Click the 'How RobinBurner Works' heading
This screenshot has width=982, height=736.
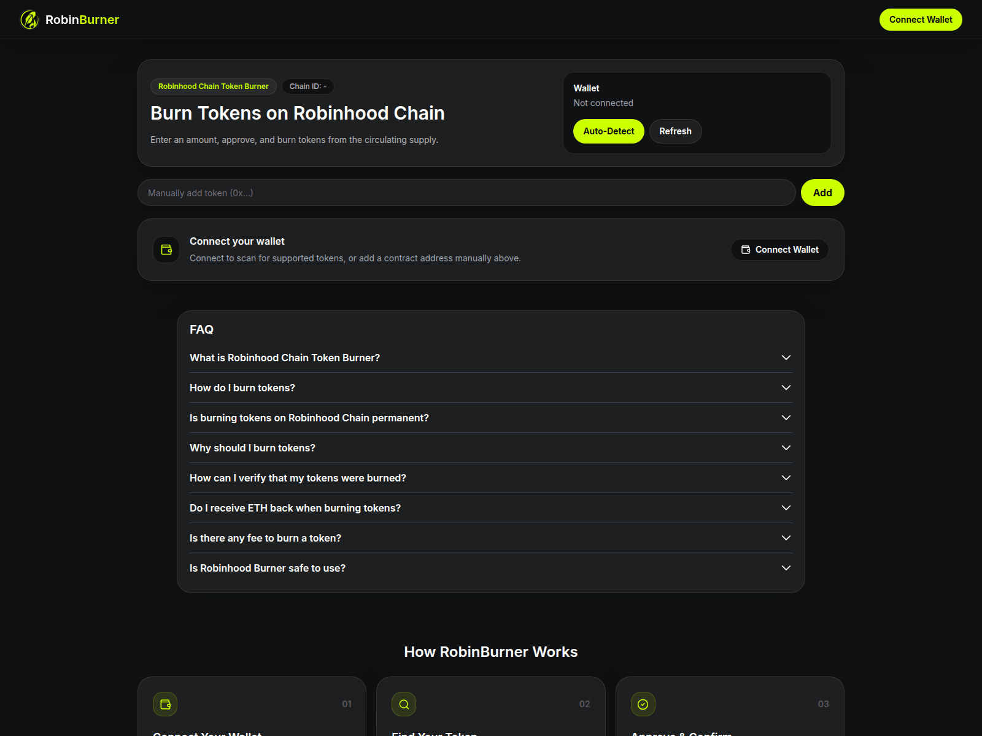(x=491, y=652)
